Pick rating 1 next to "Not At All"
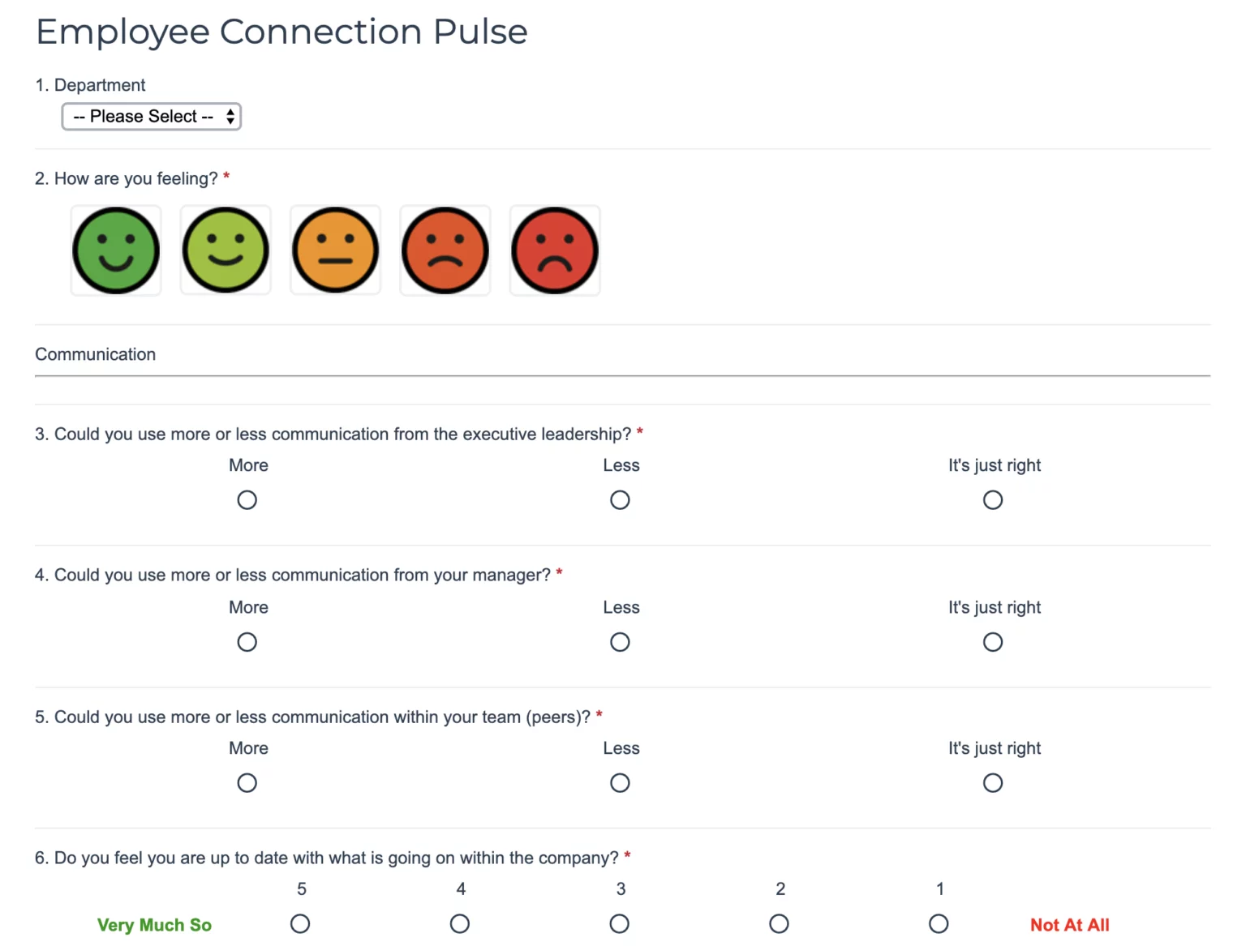Screen dimensions: 1246x946 [939, 923]
